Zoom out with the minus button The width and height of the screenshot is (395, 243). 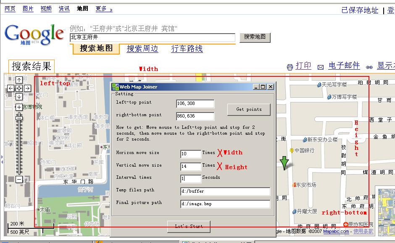pos(19,179)
